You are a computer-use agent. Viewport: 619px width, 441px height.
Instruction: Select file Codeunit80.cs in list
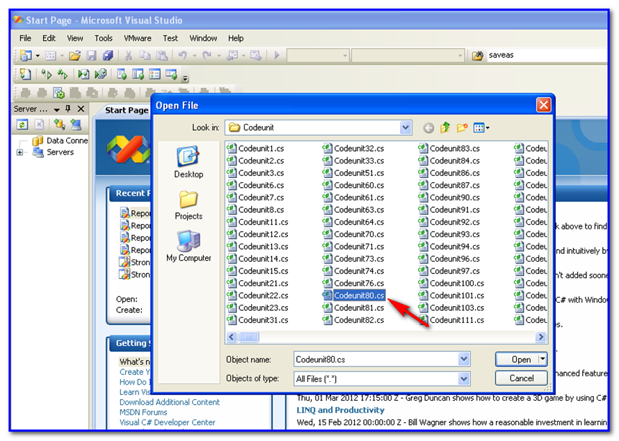coord(354,296)
